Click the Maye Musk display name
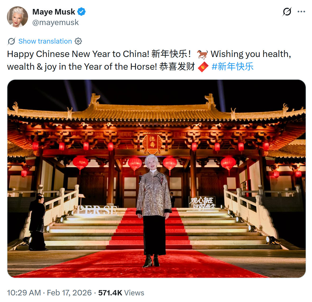Viewport: 312px width, 302px height. tap(53, 12)
